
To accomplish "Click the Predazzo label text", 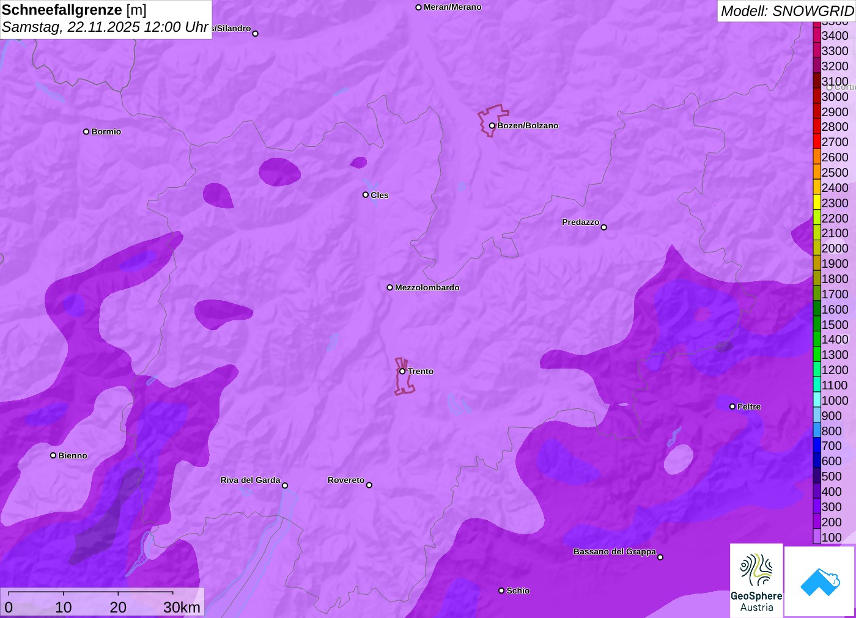I will (581, 222).
